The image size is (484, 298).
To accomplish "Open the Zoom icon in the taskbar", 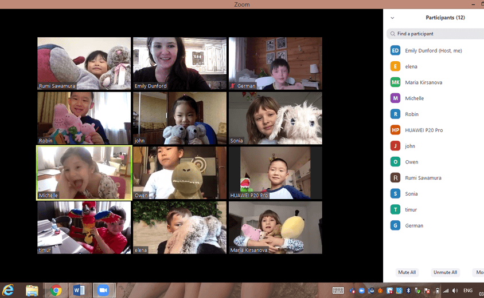I will point(103,291).
